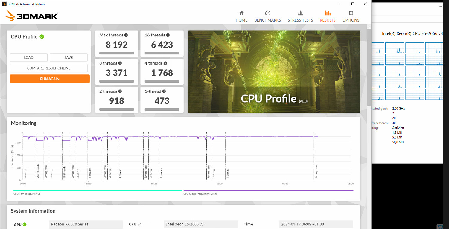The height and width of the screenshot is (229, 449).
Task: Click the 05:00 label on the time axis
Action: (x=220, y=184)
